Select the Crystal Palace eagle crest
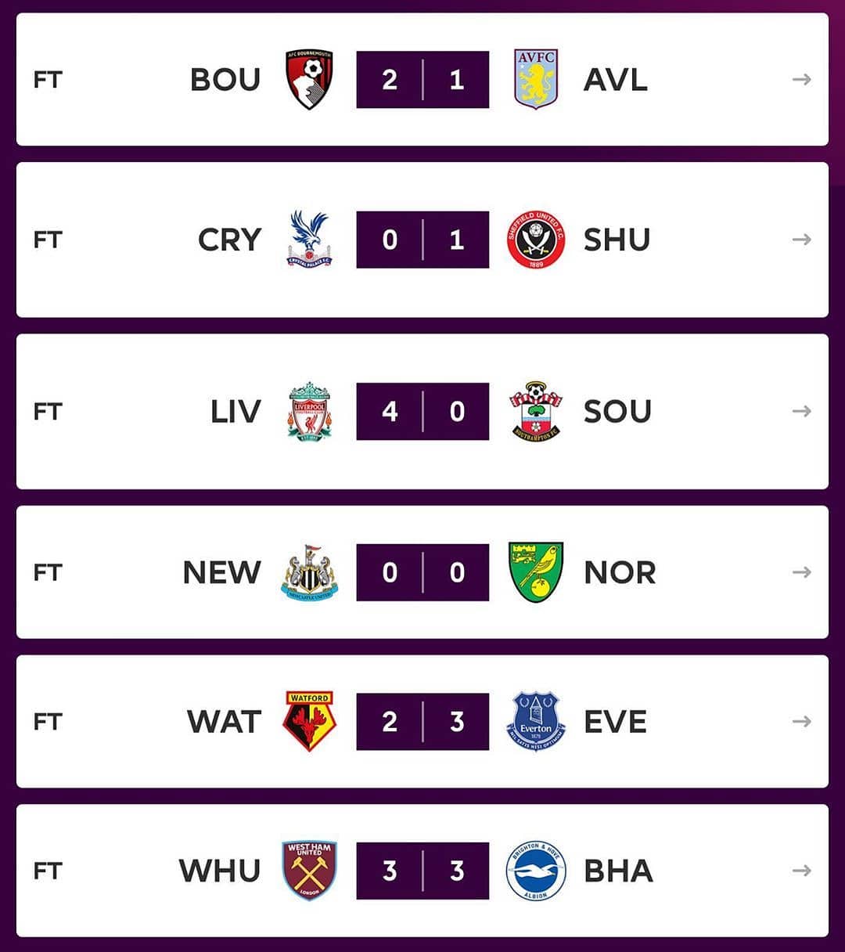 [x=309, y=239]
